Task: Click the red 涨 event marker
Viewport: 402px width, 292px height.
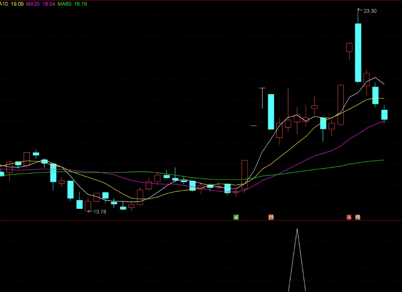Action: point(349,217)
